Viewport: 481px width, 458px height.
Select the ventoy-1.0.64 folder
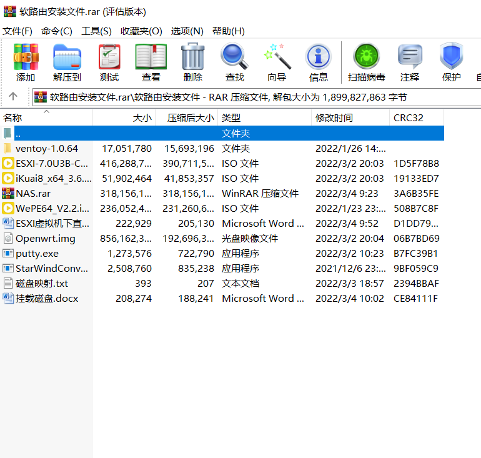click(x=47, y=148)
